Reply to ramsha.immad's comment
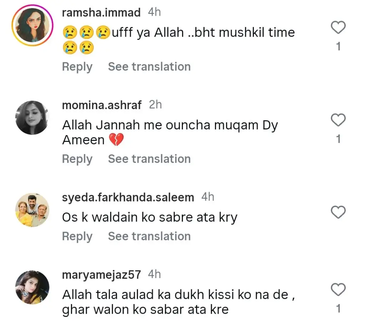365x323 pixels. (x=77, y=67)
